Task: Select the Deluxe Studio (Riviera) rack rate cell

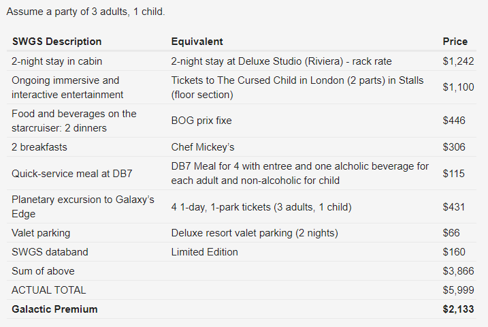Action: (281, 61)
